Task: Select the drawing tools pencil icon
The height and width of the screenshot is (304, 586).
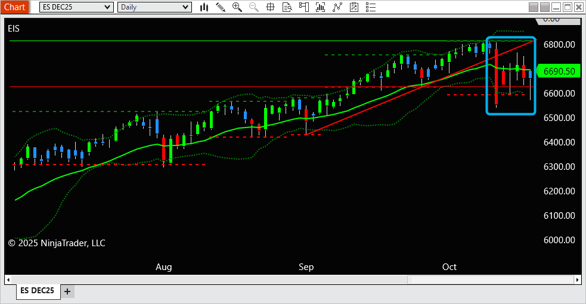Action: (x=221, y=7)
